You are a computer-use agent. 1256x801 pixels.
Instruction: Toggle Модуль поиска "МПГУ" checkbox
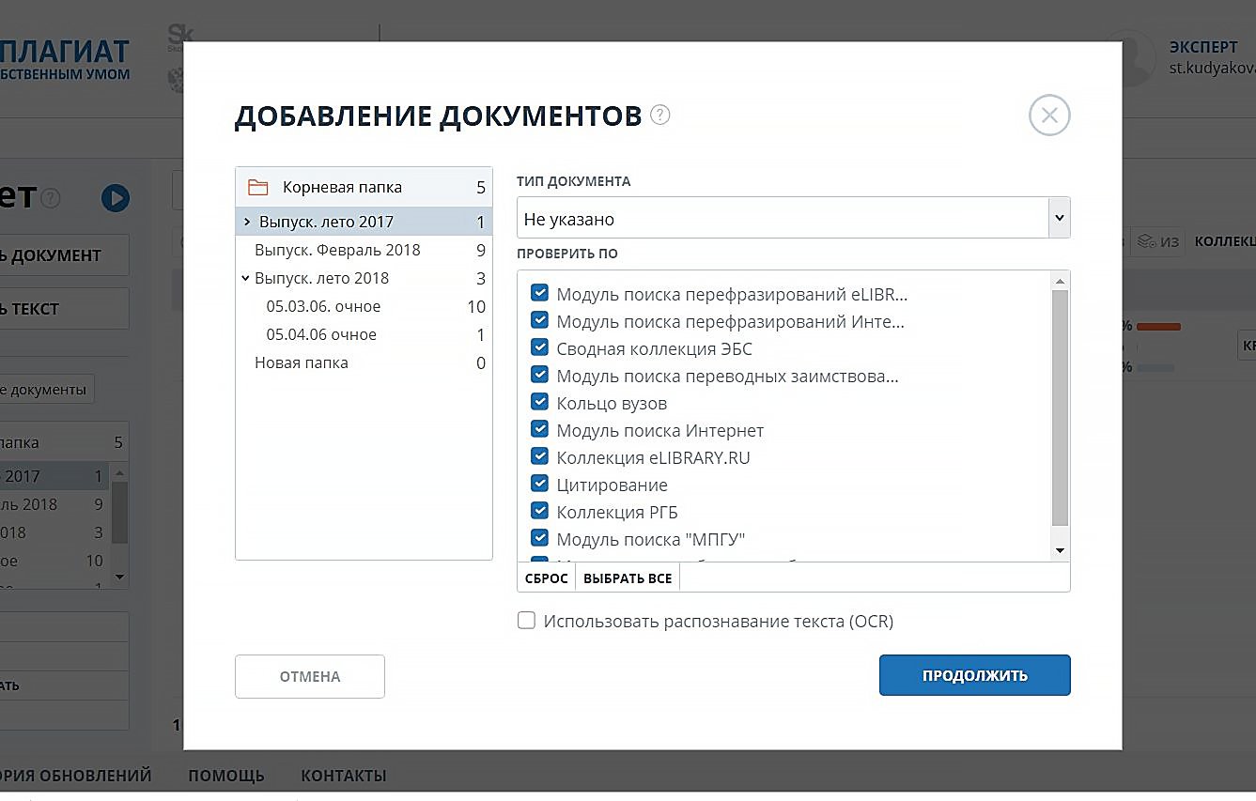[x=539, y=539]
